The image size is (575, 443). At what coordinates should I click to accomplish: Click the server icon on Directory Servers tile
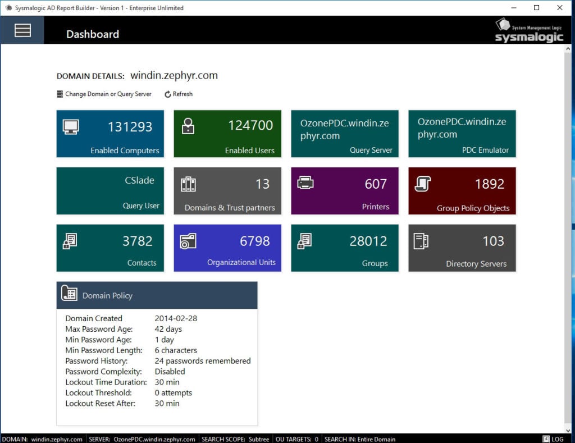tap(421, 241)
